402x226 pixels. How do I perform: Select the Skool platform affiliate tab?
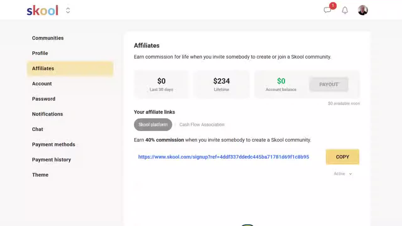(153, 125)
